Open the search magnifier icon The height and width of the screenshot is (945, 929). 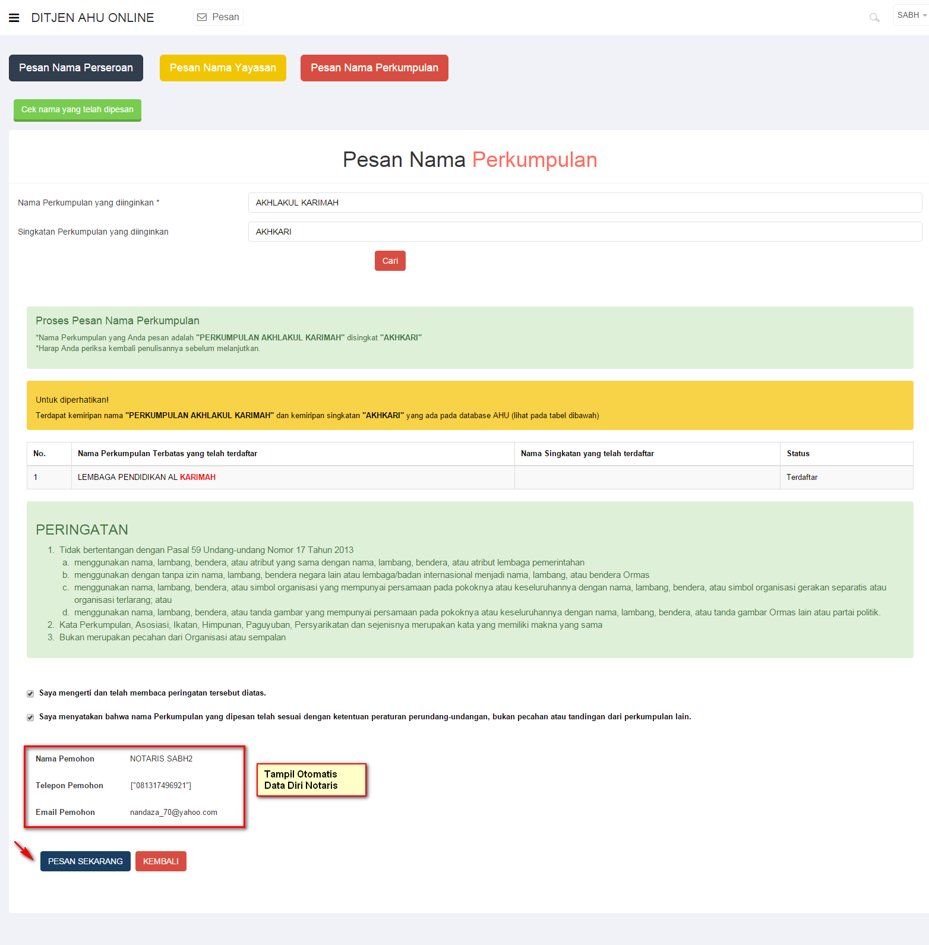click(874, 18)
